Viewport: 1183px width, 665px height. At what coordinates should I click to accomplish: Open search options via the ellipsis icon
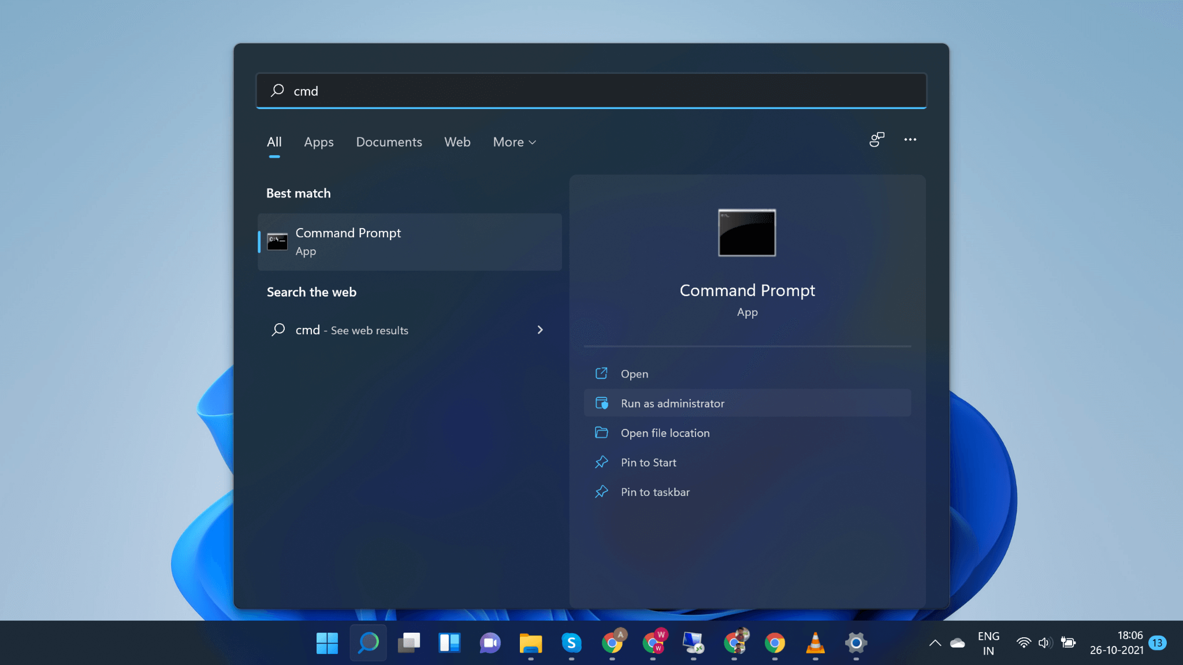point(910,140)
